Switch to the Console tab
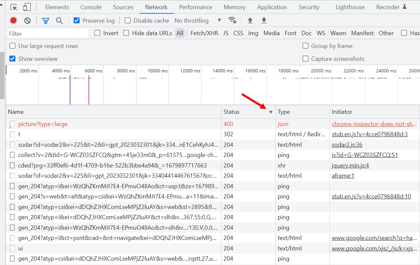 (x=91, y=7)
